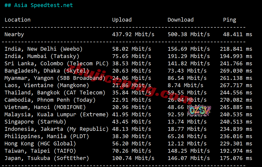Select the India, Mumbai (Tatasky) entry
262x167 pixels.
coord(42,56)
